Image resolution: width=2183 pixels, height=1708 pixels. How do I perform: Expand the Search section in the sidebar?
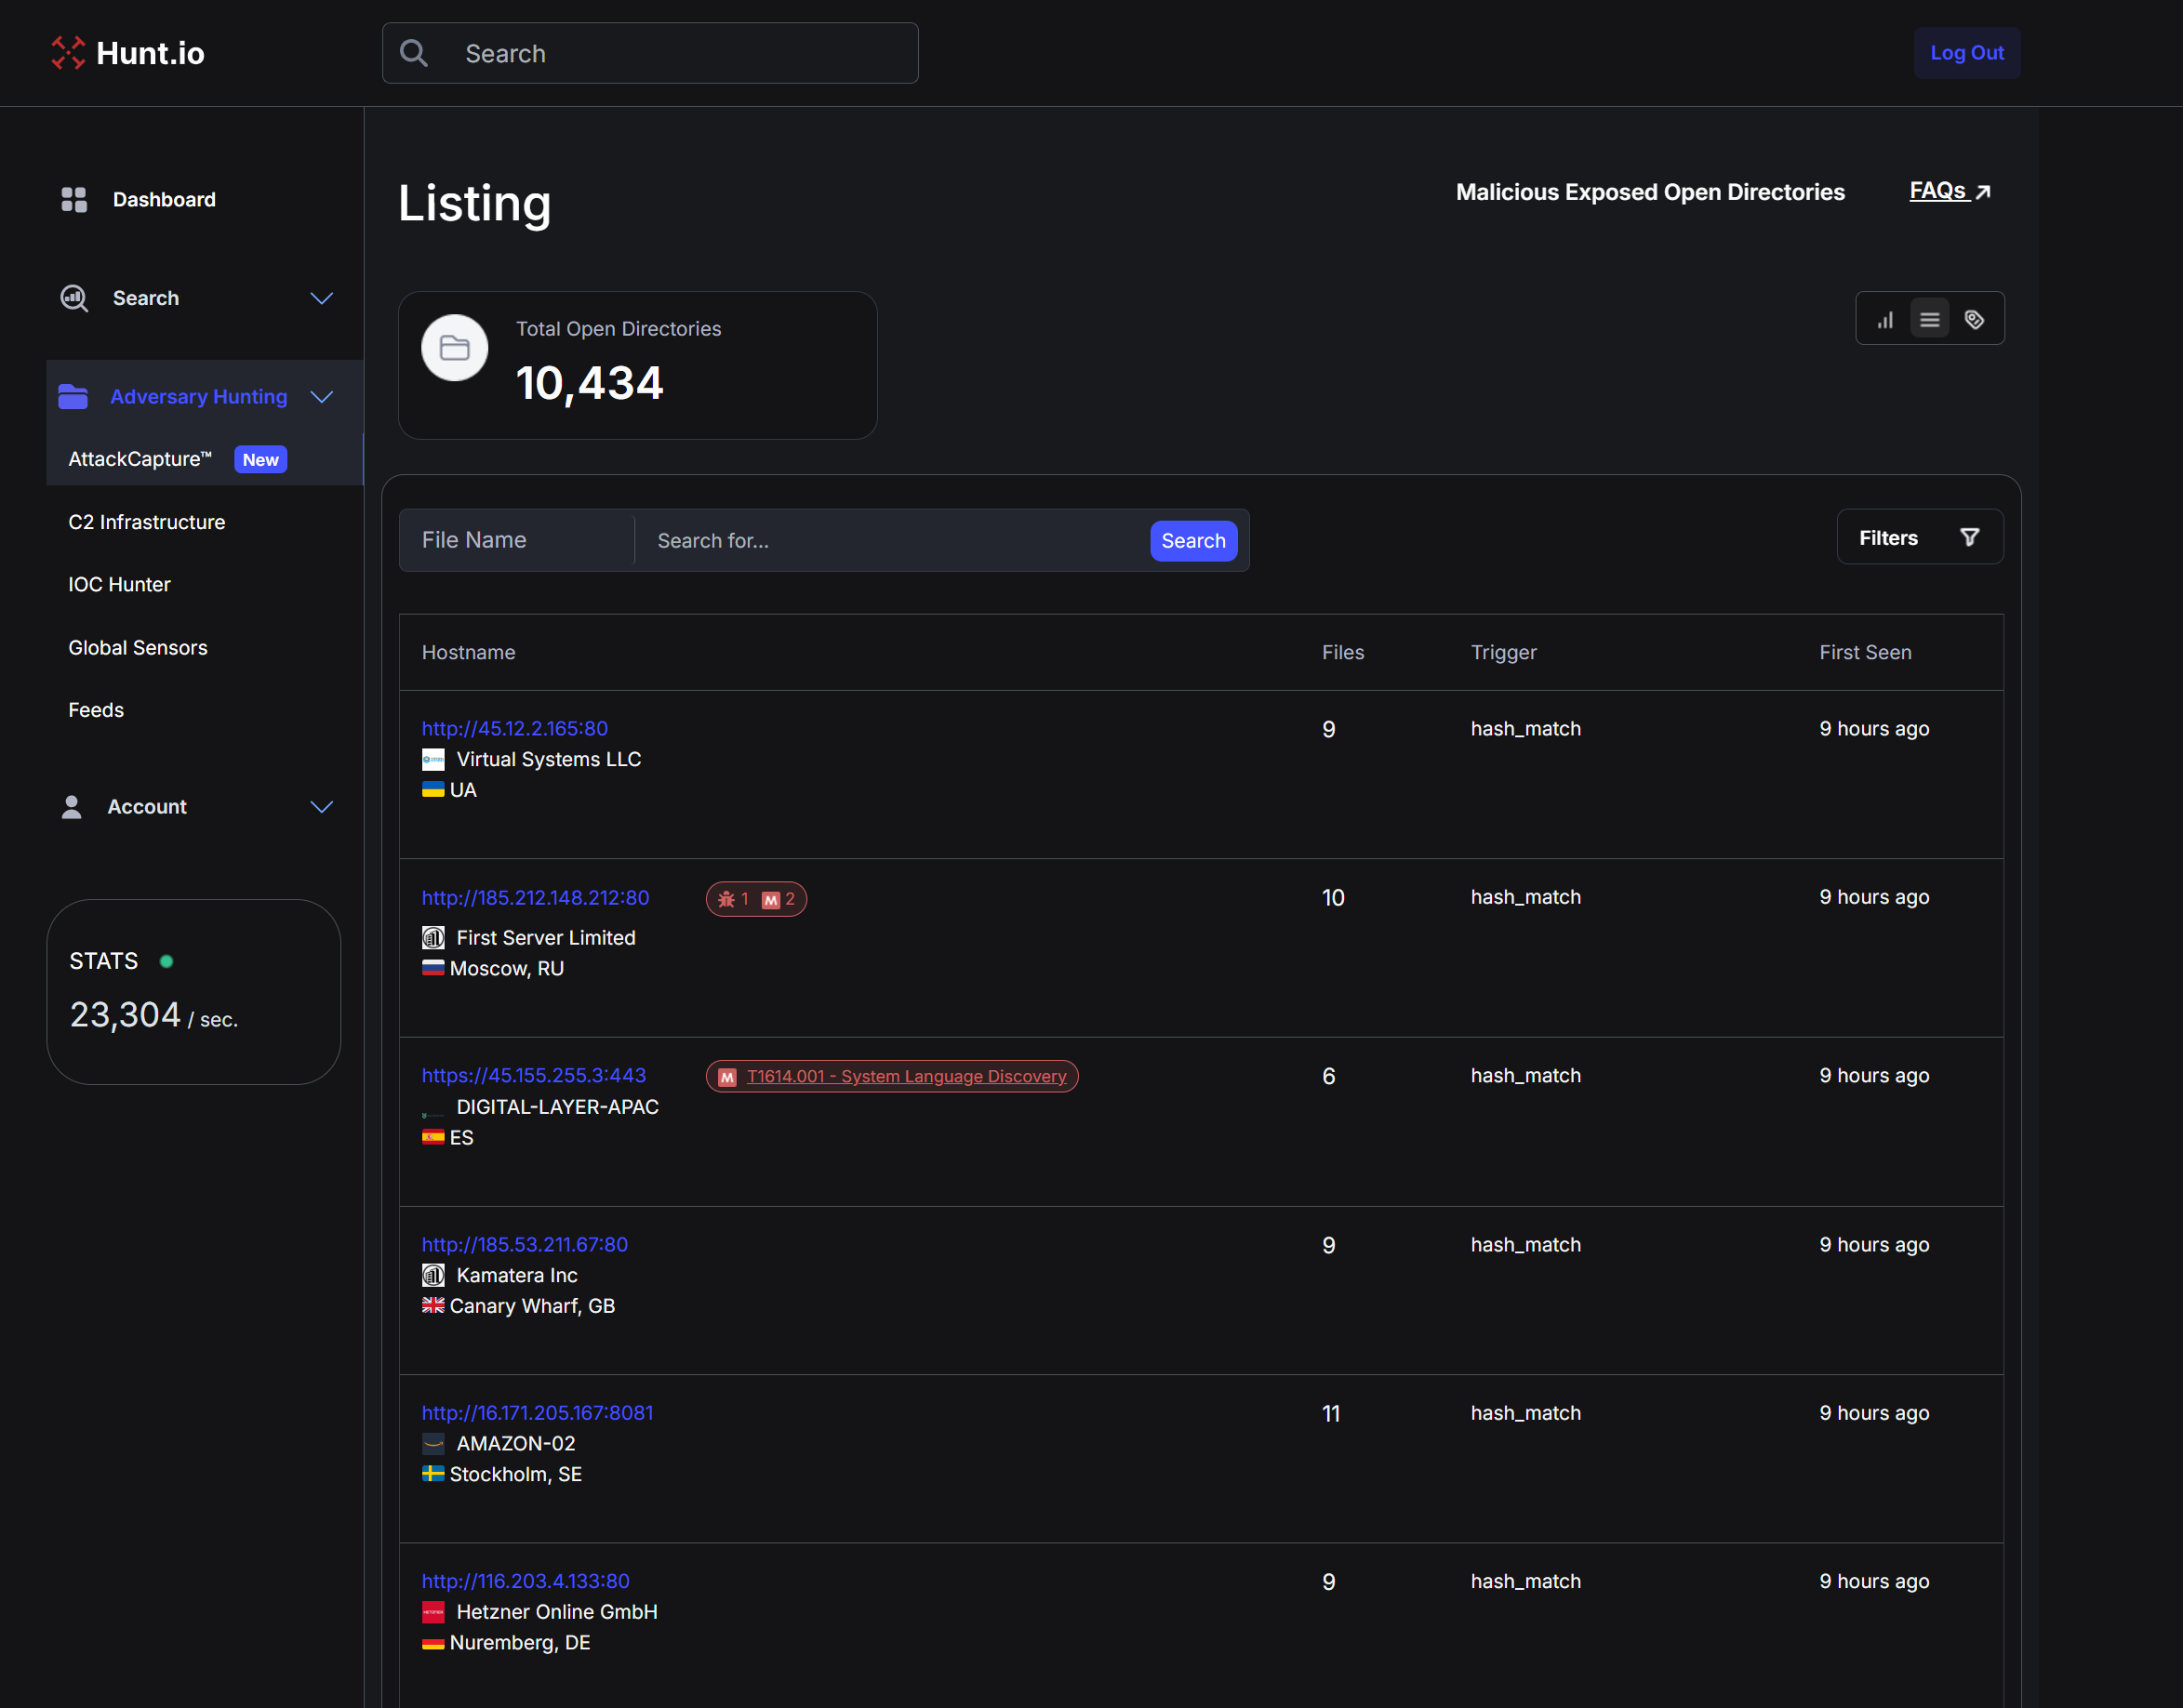(x=321, y=298)
